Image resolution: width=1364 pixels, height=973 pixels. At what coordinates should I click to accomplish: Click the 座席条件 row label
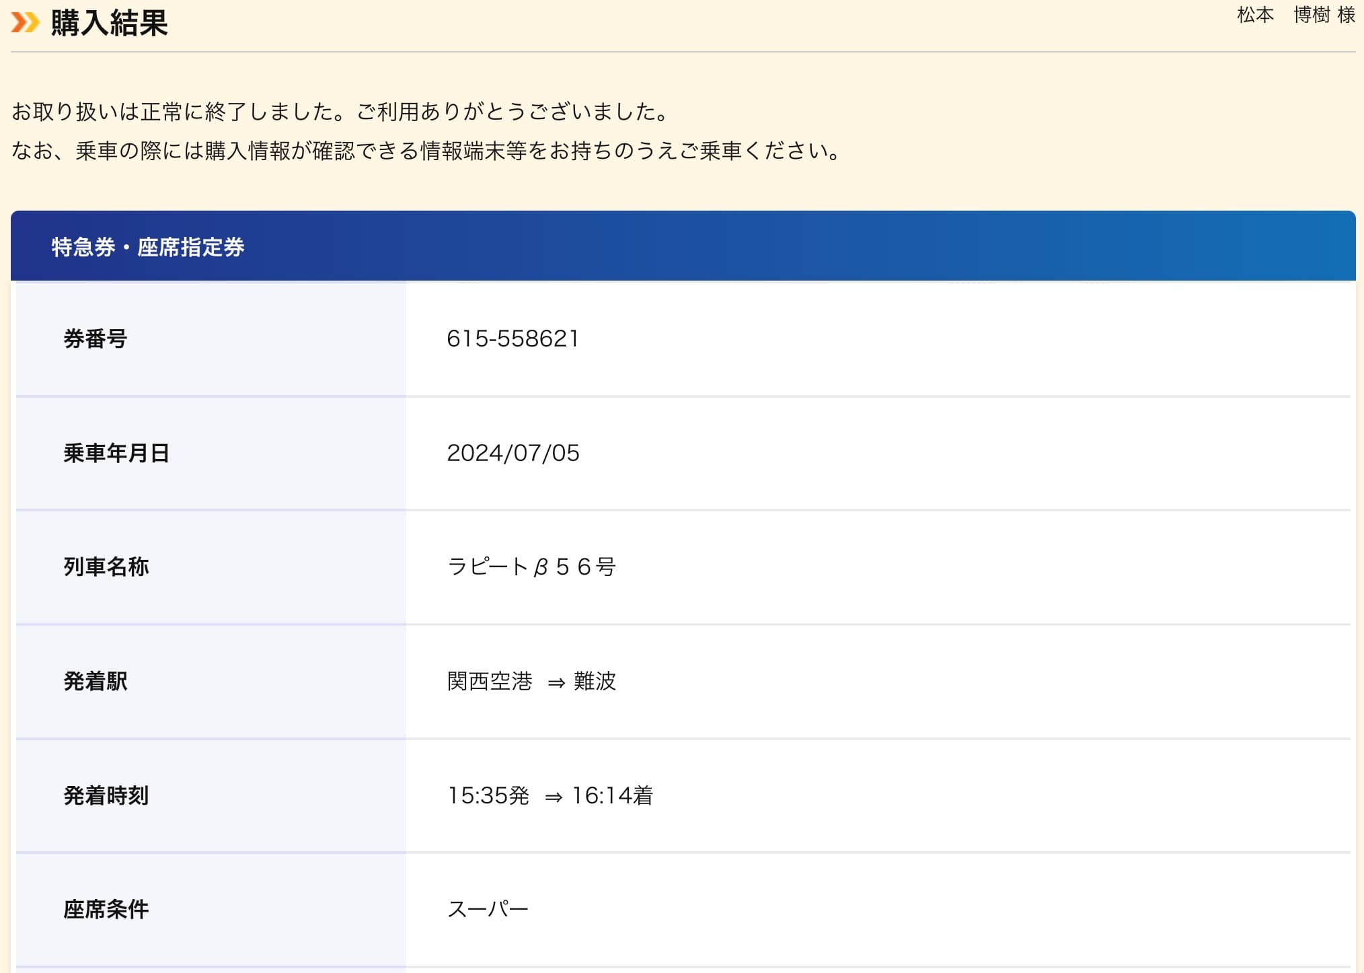[x=106, y=909]
